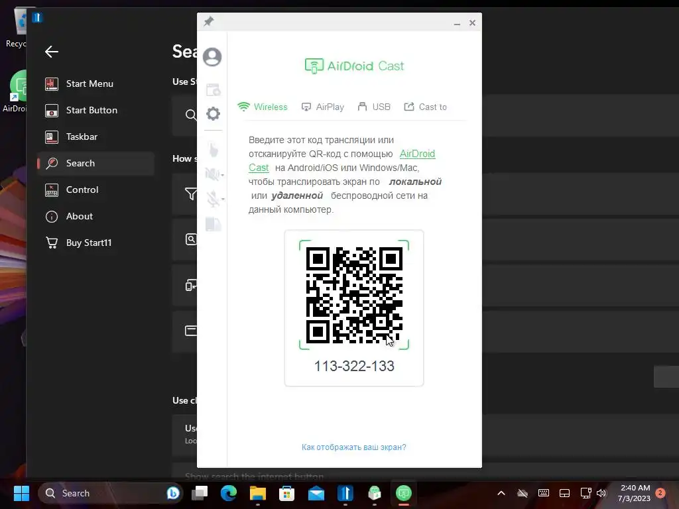Open AirDroid Cast taskbar icon

404,493
